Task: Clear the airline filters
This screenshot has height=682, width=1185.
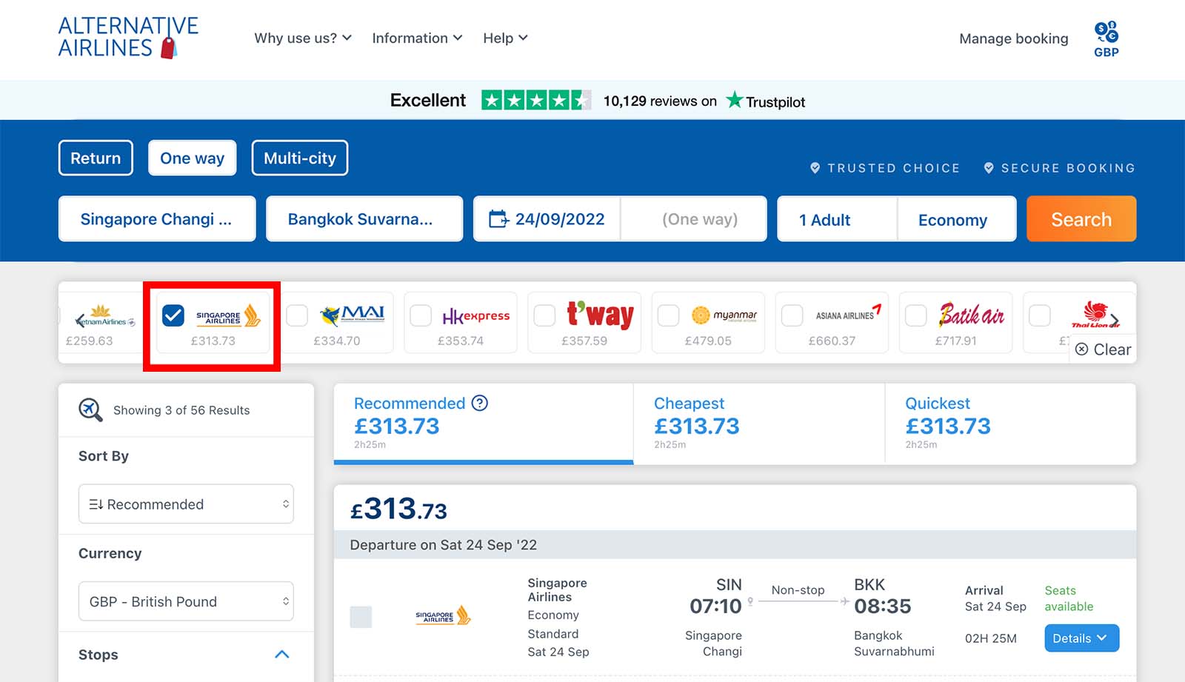Action: [1104, 350]
